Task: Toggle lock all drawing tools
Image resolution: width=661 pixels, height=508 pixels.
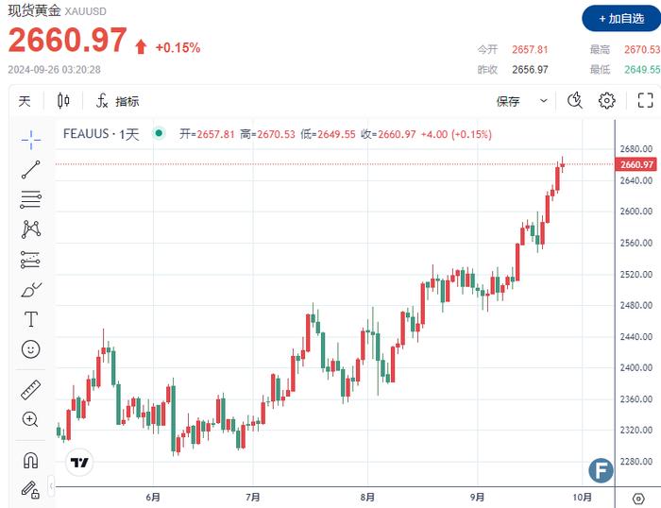Action: (30, 489)
